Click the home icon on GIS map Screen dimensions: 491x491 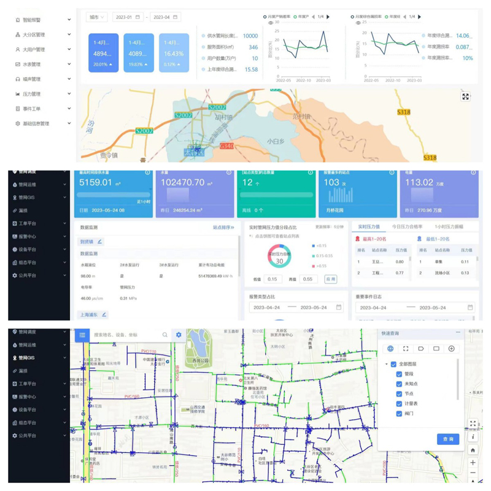[473, 450]
